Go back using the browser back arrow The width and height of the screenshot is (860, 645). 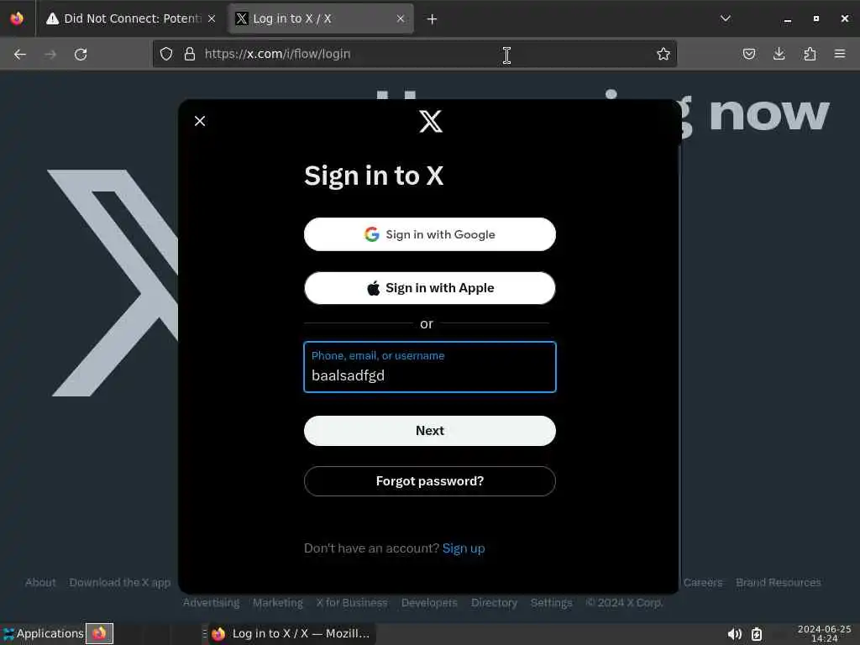tap(20, 55)
